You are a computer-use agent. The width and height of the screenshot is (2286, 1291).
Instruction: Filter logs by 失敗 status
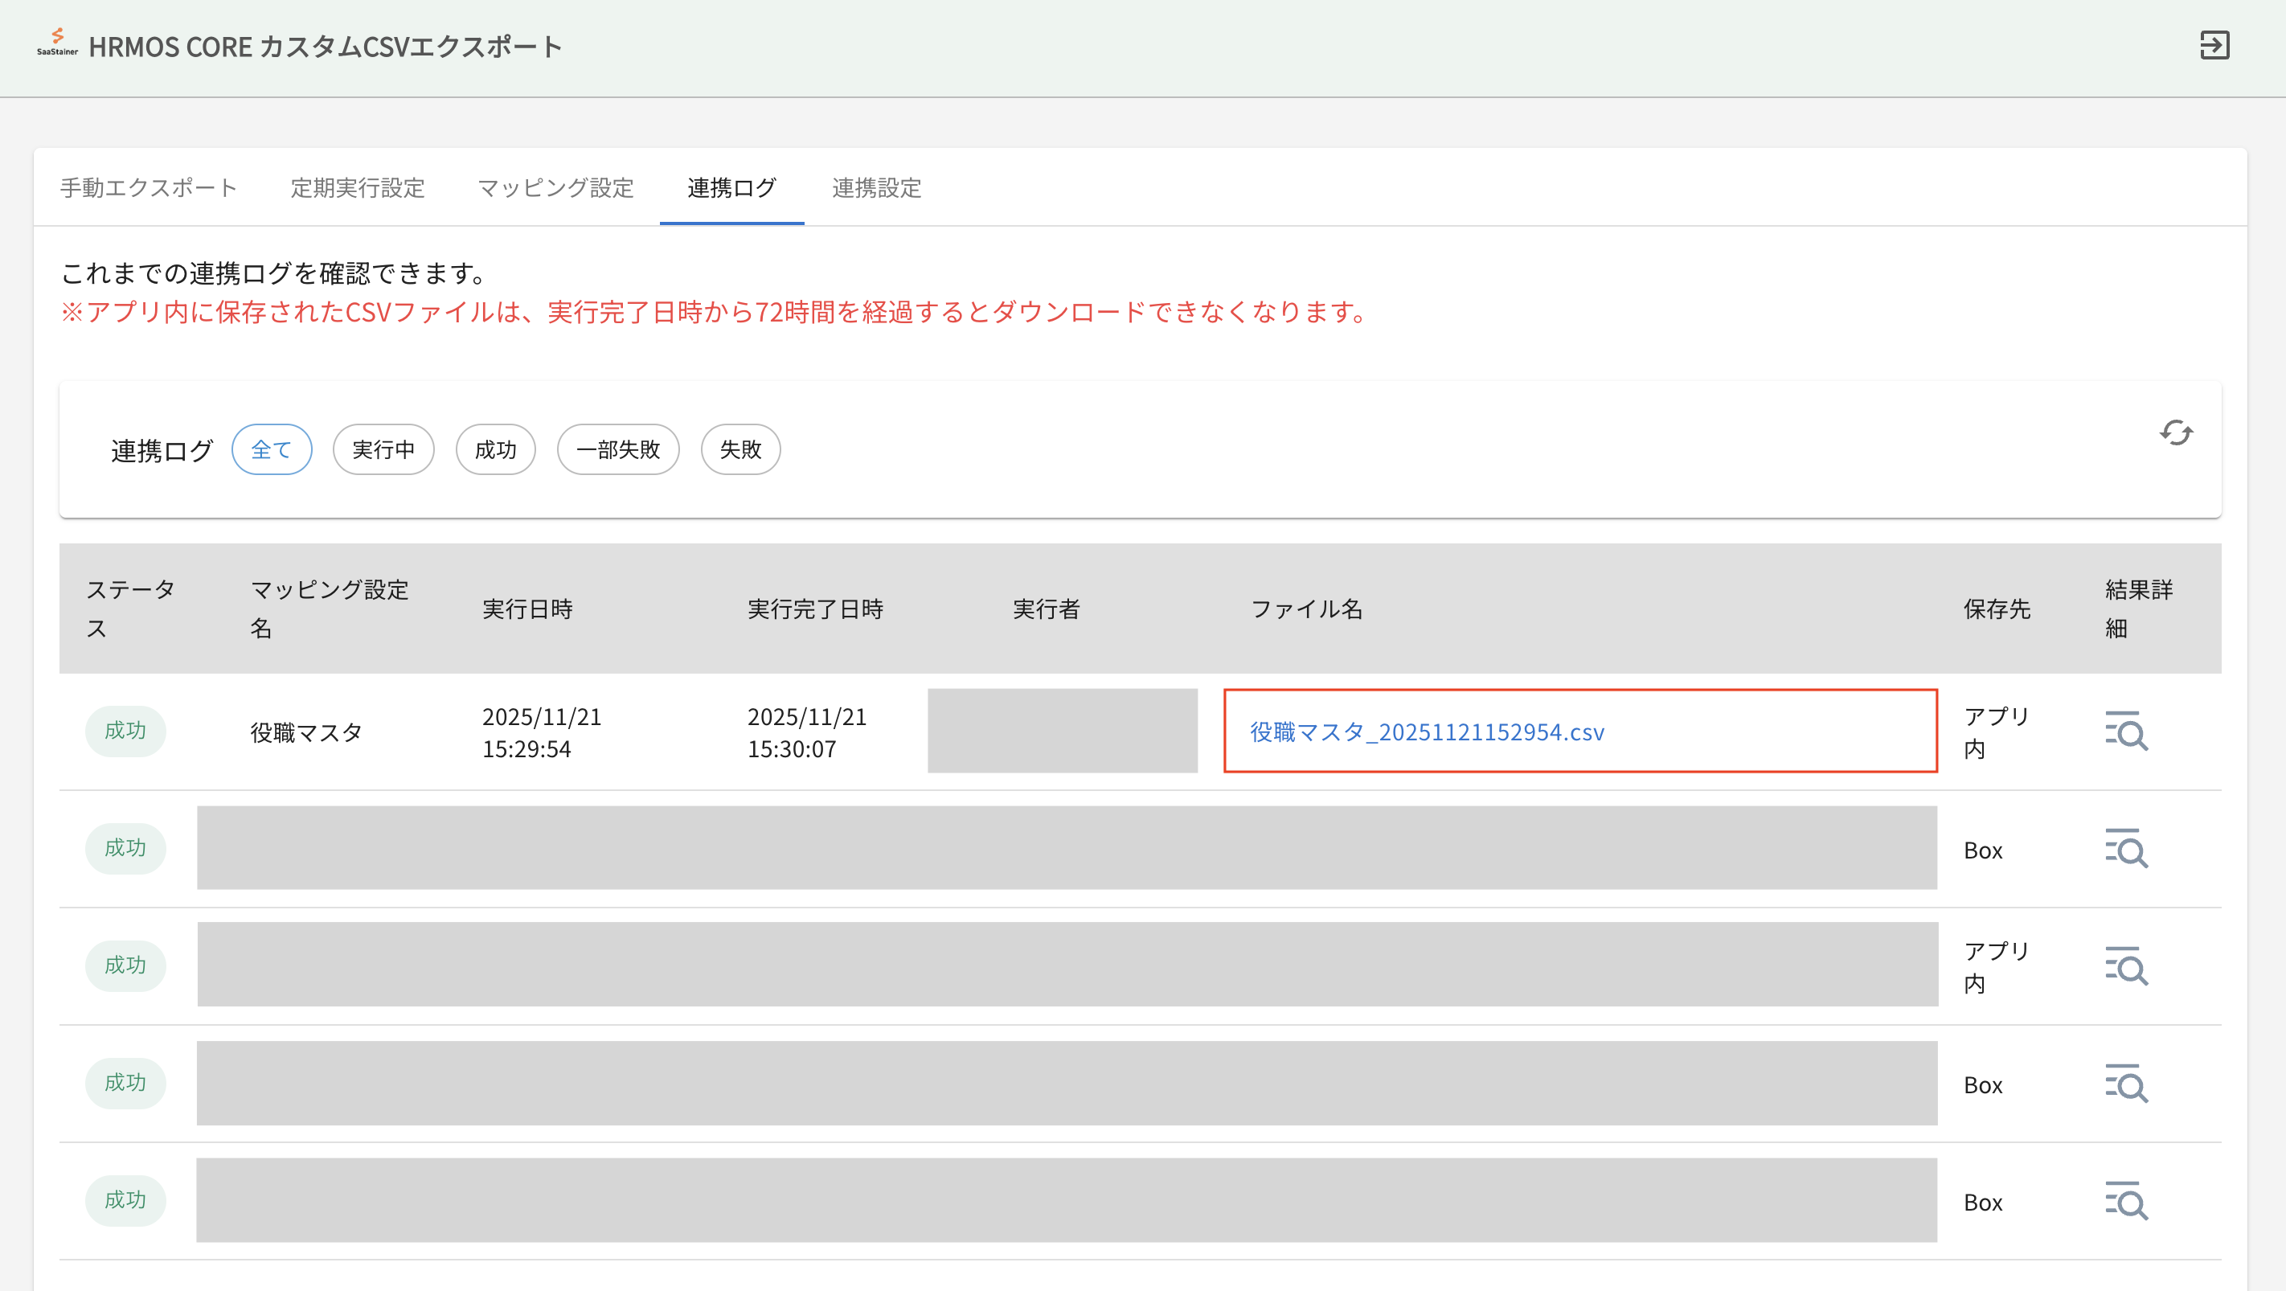[740, 450]
